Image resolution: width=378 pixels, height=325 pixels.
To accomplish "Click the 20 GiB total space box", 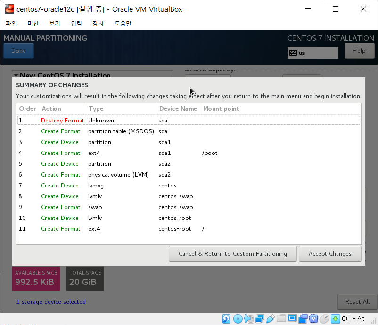I will point(85,278).
